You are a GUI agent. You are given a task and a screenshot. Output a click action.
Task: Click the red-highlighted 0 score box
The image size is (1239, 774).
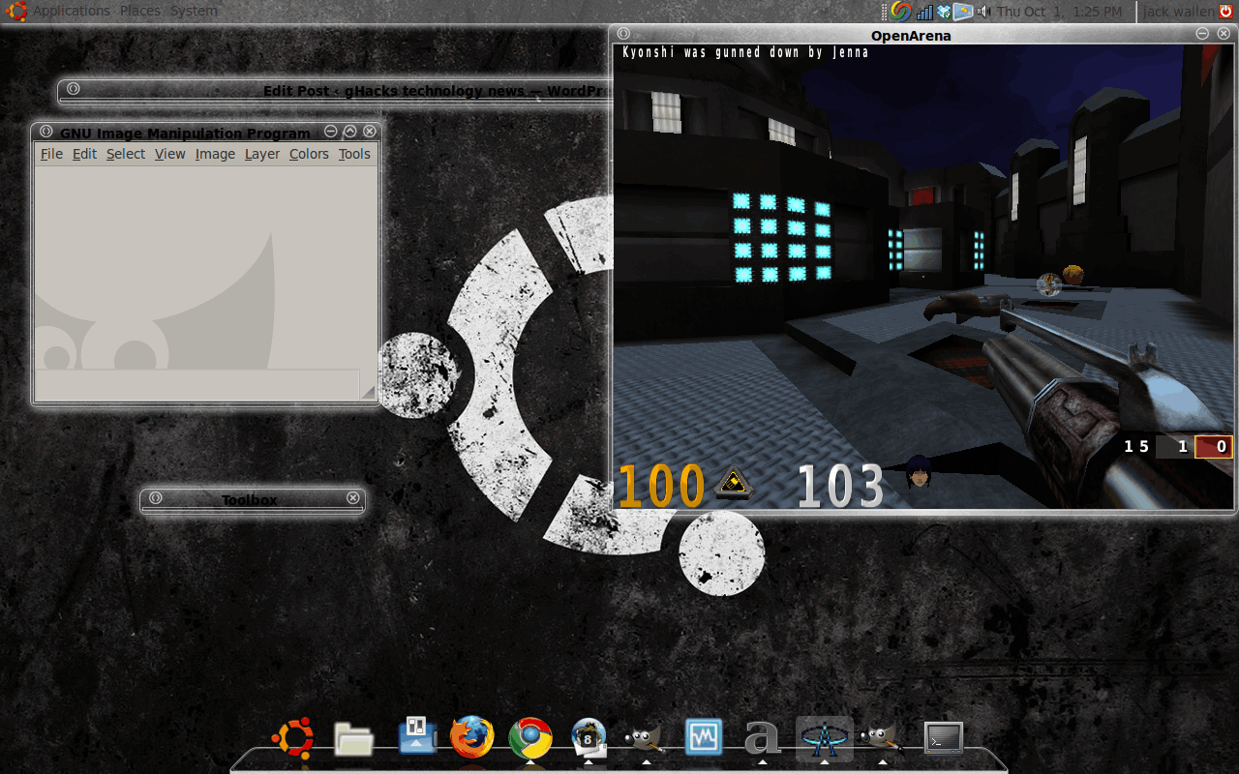tap(1214, 447)
